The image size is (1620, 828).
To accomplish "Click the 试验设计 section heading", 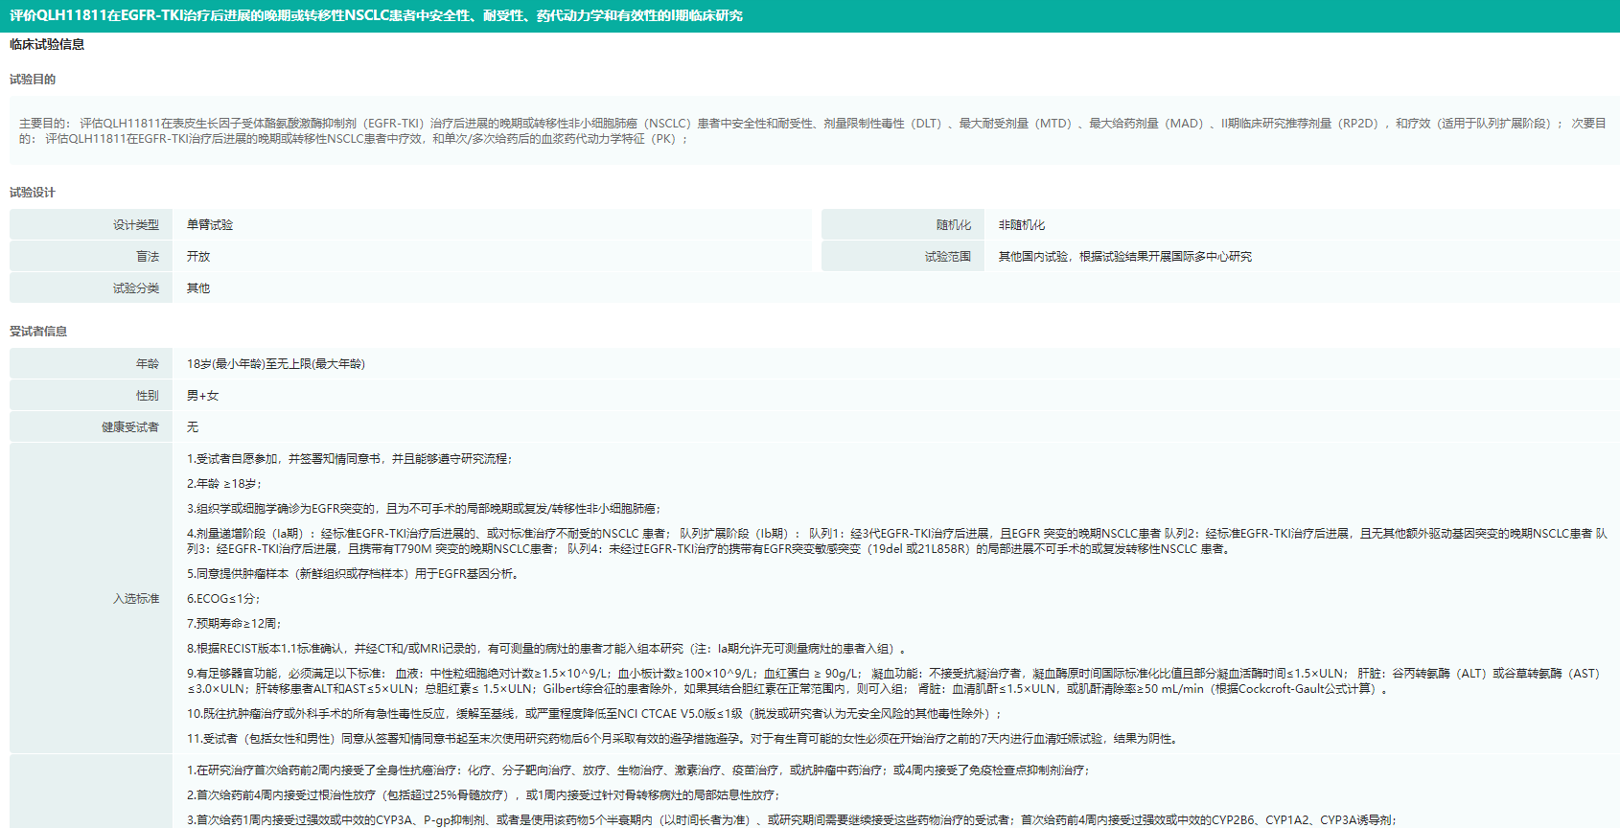I will [x=33, y=193].
